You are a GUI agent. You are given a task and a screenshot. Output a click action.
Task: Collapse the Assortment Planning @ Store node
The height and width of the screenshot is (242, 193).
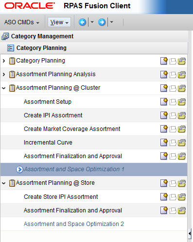pos(4,183)
